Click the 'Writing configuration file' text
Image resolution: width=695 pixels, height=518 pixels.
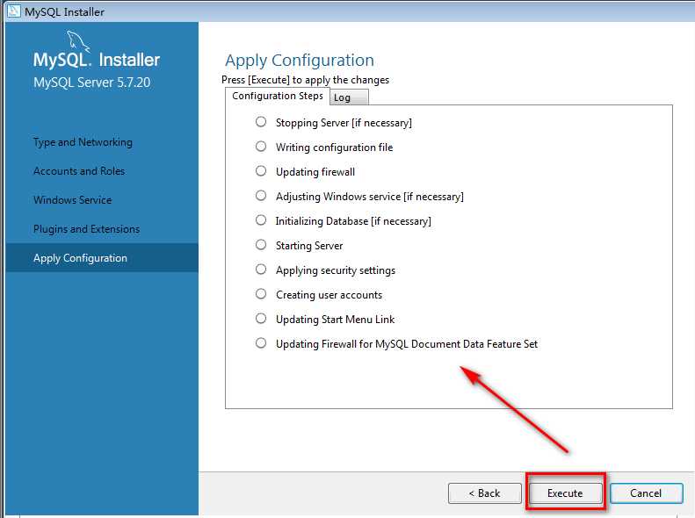point(334,147)
